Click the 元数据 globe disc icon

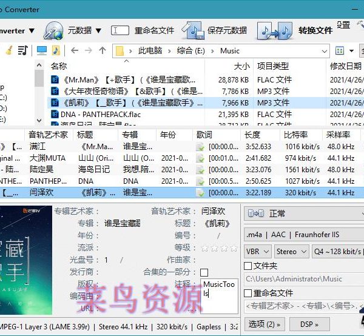click(53, 30)
